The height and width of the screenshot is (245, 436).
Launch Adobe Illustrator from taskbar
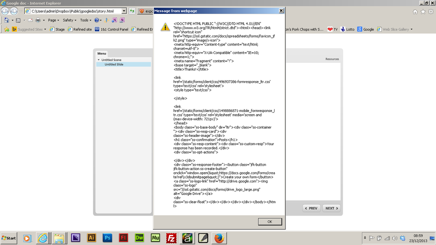coord(92,238)
